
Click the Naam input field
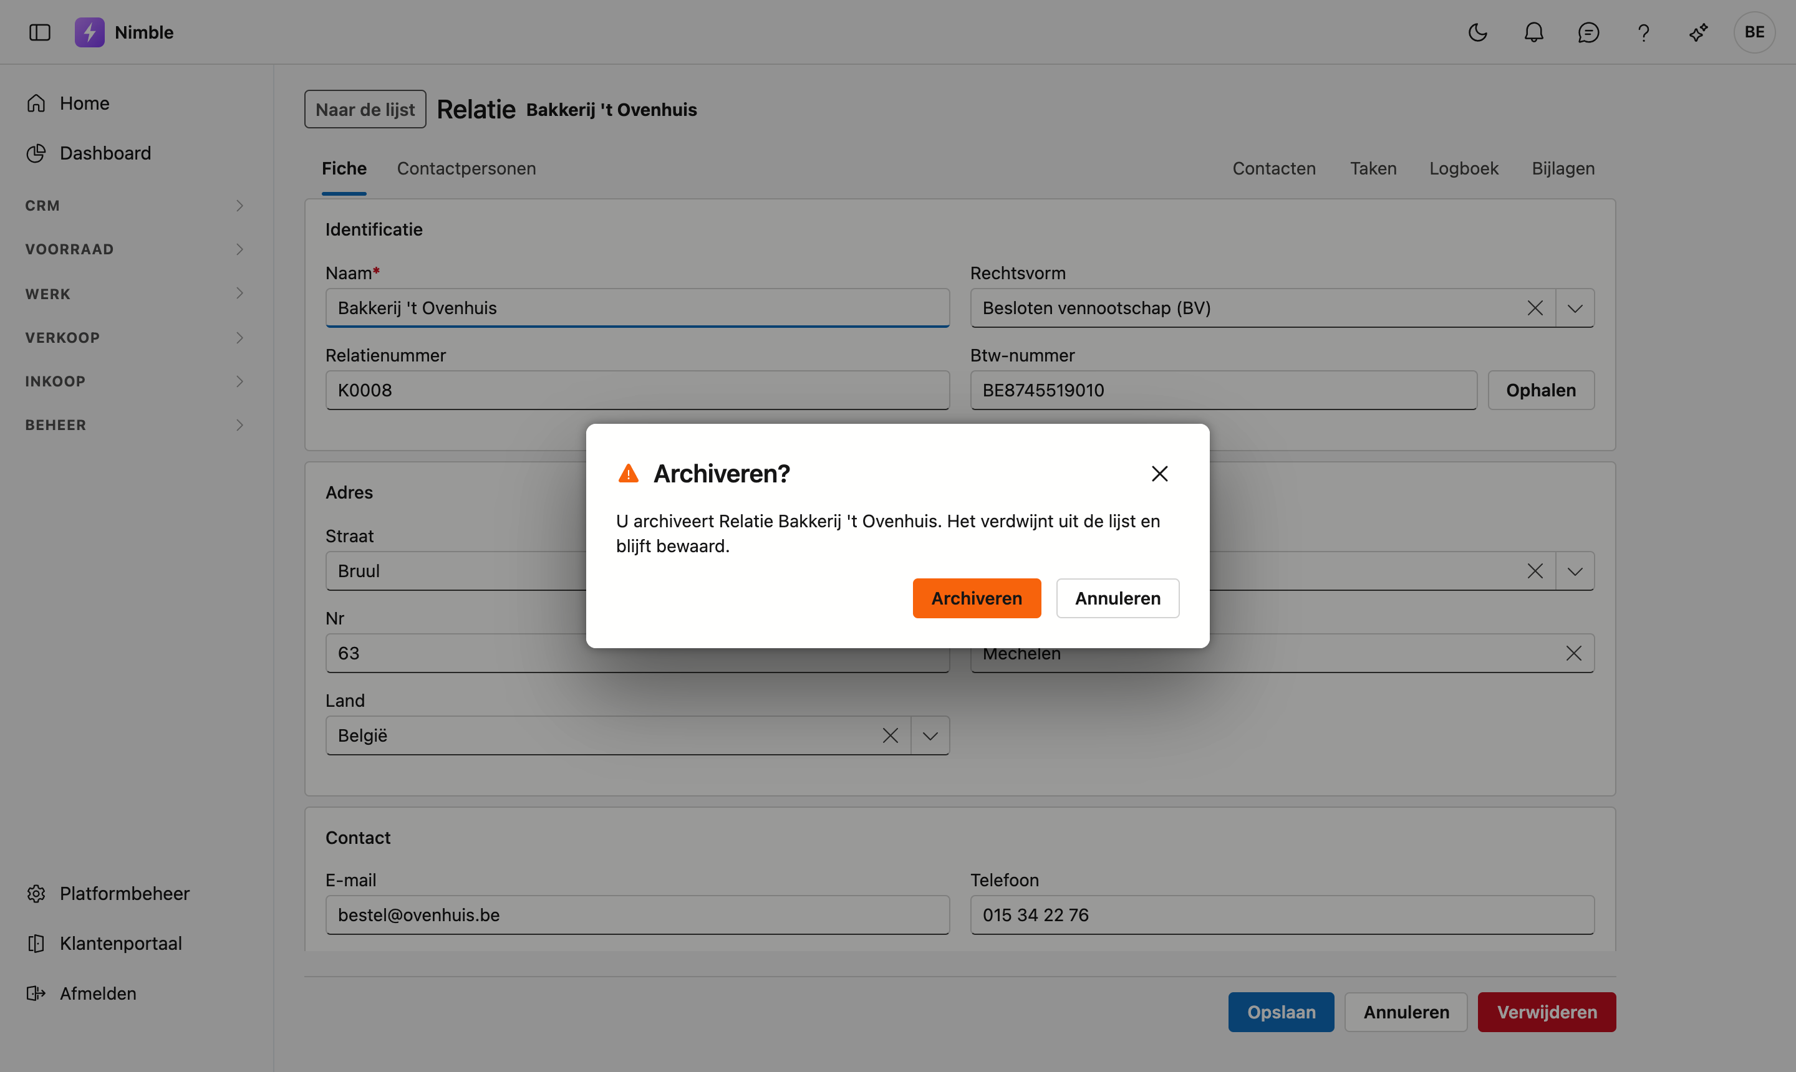(637, 308)
